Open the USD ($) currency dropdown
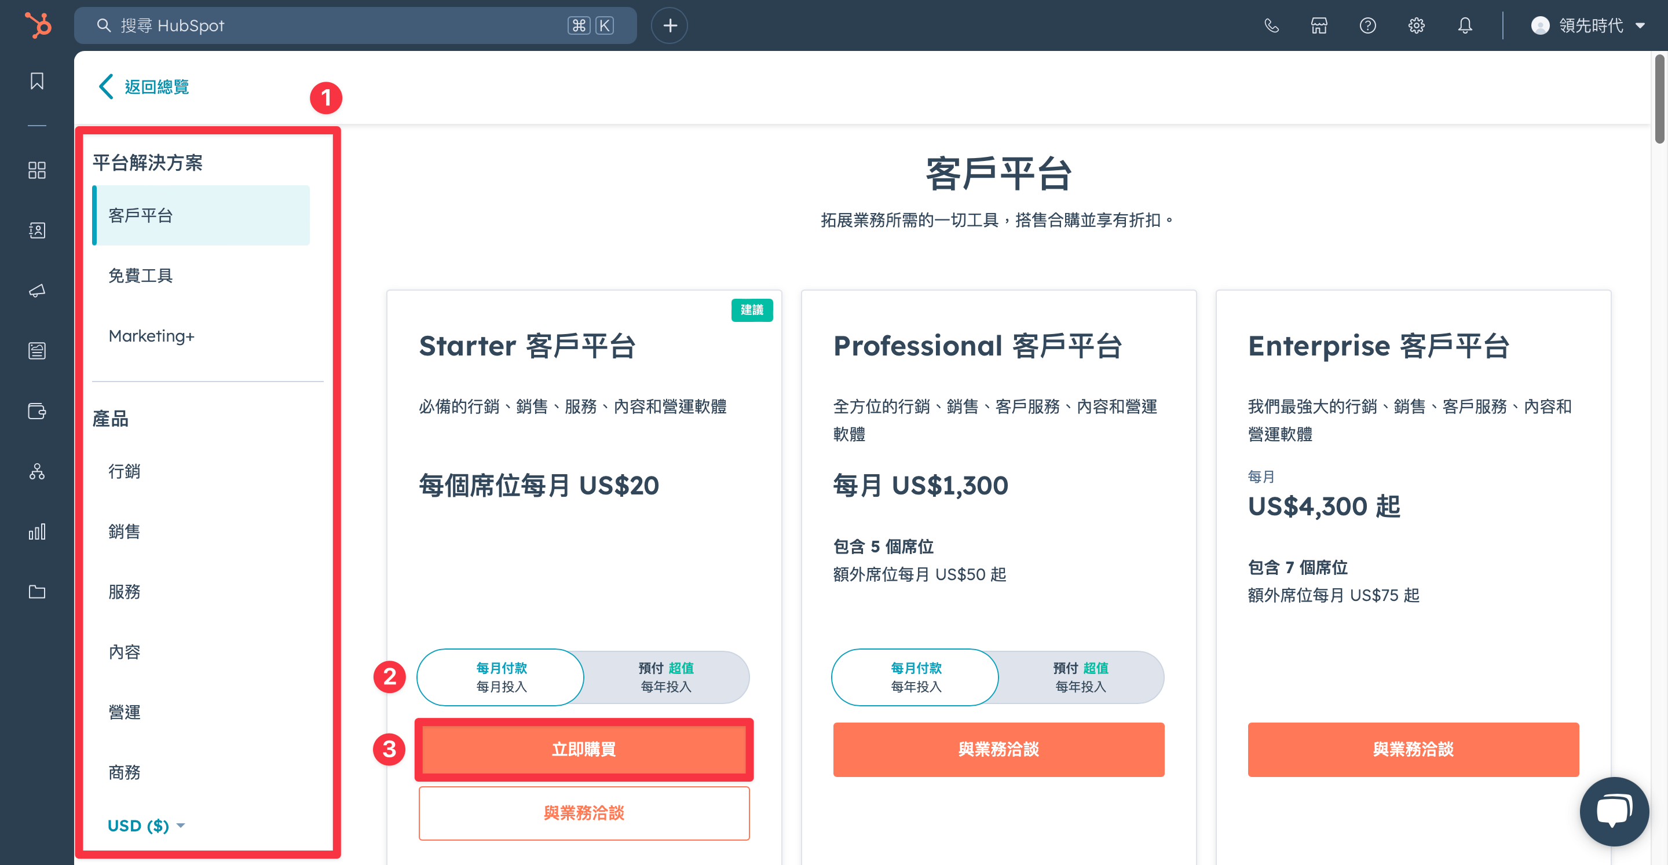 click(x=146, y=826)
